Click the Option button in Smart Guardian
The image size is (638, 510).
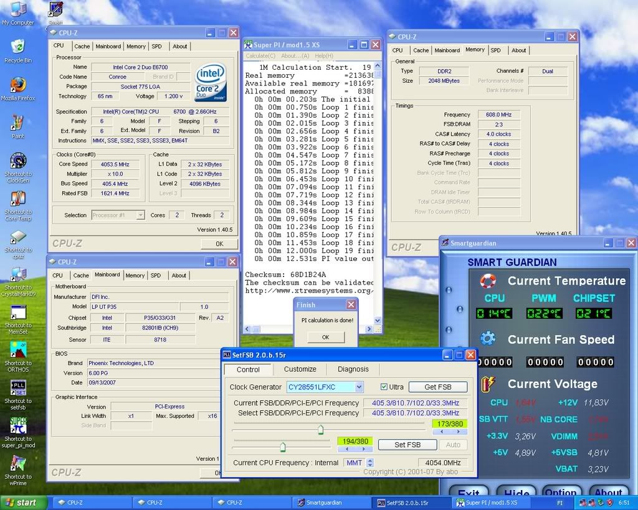(561, 491)
